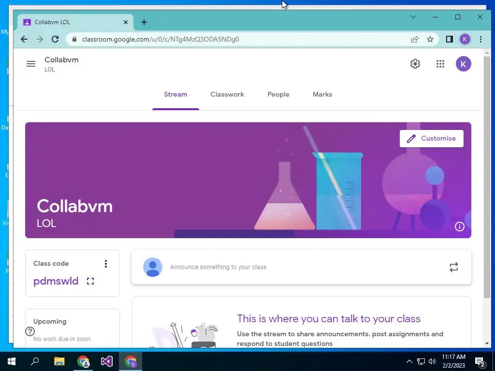Open Chrome profile K button
The image size is (495, 371).
[465, 39]
